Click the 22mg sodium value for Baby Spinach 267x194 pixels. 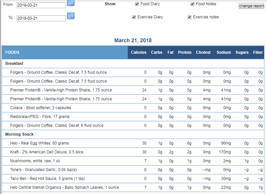[x=226, y=187]
